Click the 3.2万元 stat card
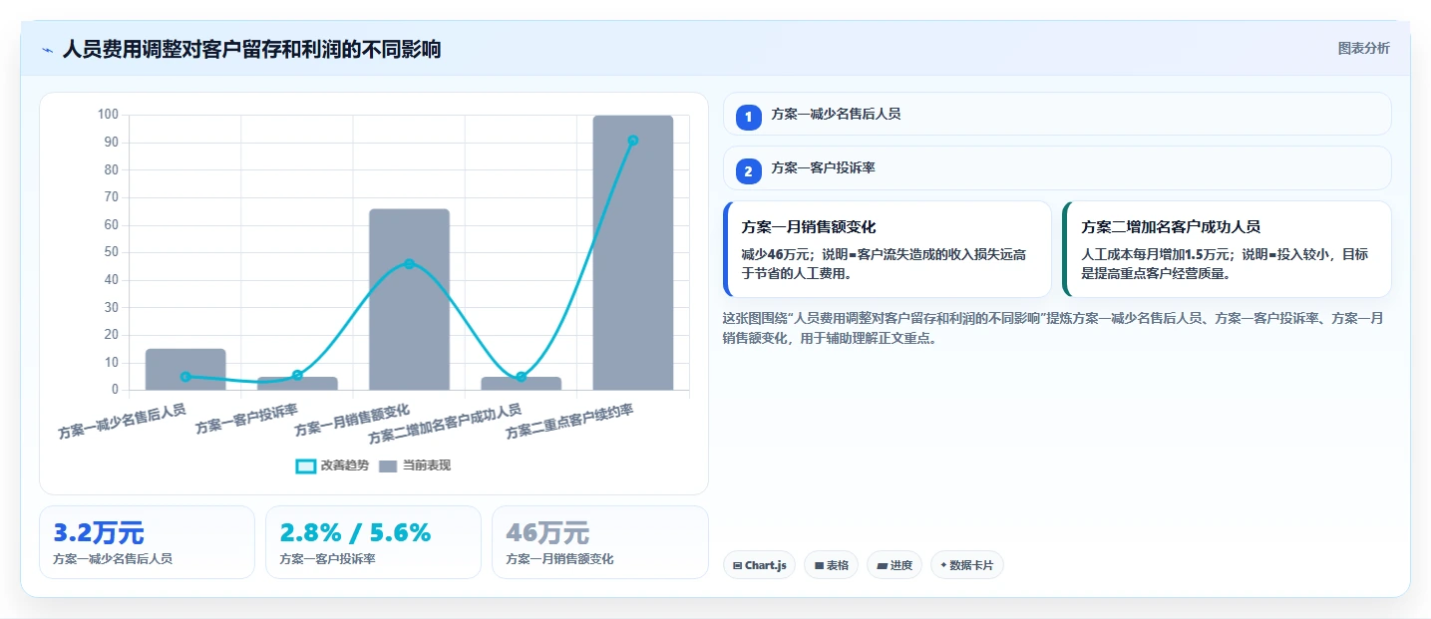 coord(147,542)
